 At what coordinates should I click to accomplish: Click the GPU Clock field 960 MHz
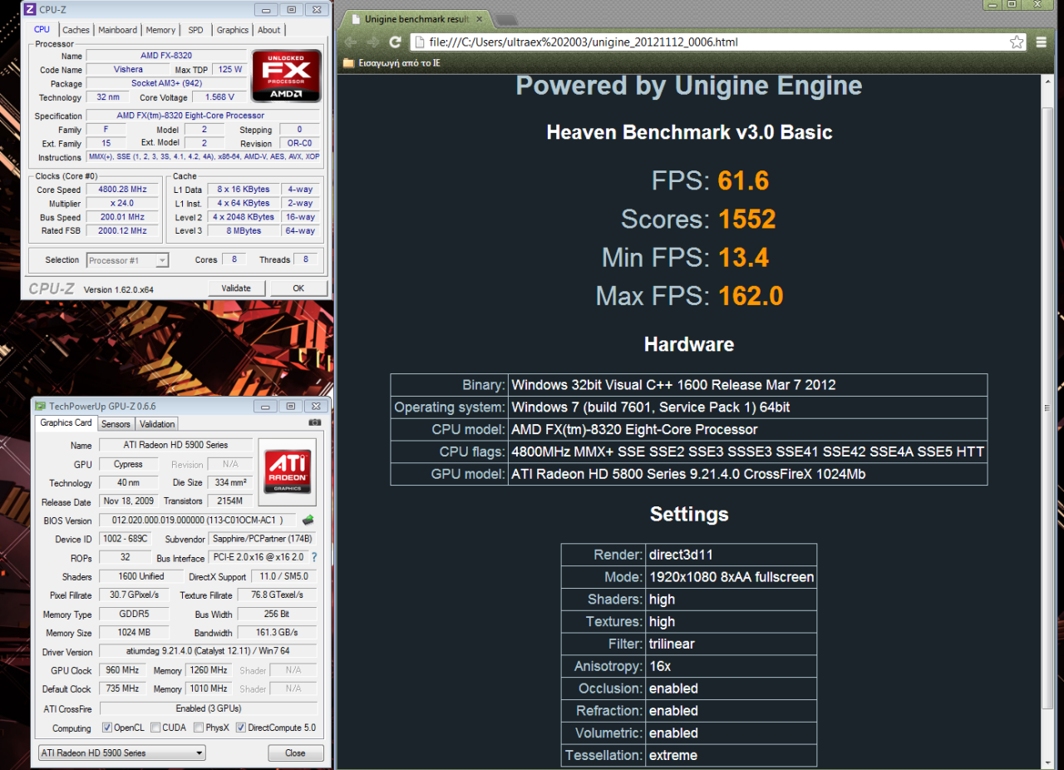123,670
